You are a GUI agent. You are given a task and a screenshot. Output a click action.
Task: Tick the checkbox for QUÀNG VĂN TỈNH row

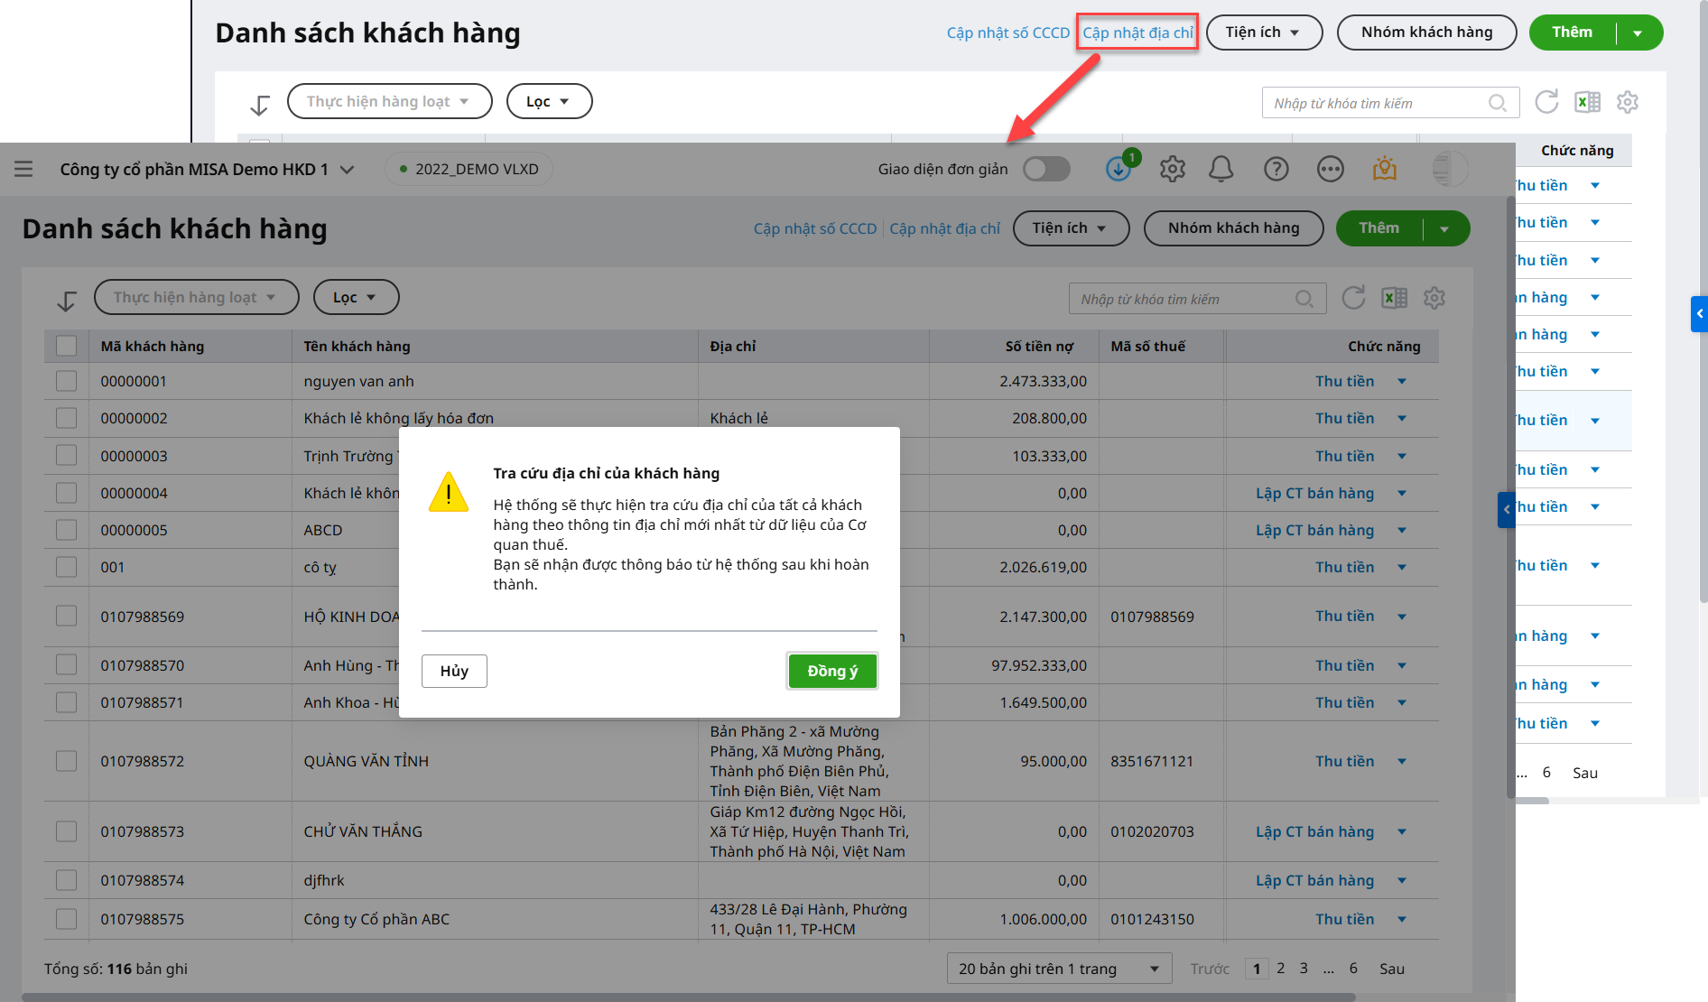coord(67,761)
